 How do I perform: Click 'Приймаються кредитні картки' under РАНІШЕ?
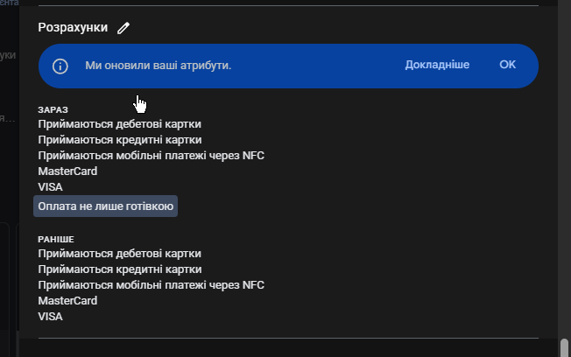pyautogui.click(x=120, y=269)
